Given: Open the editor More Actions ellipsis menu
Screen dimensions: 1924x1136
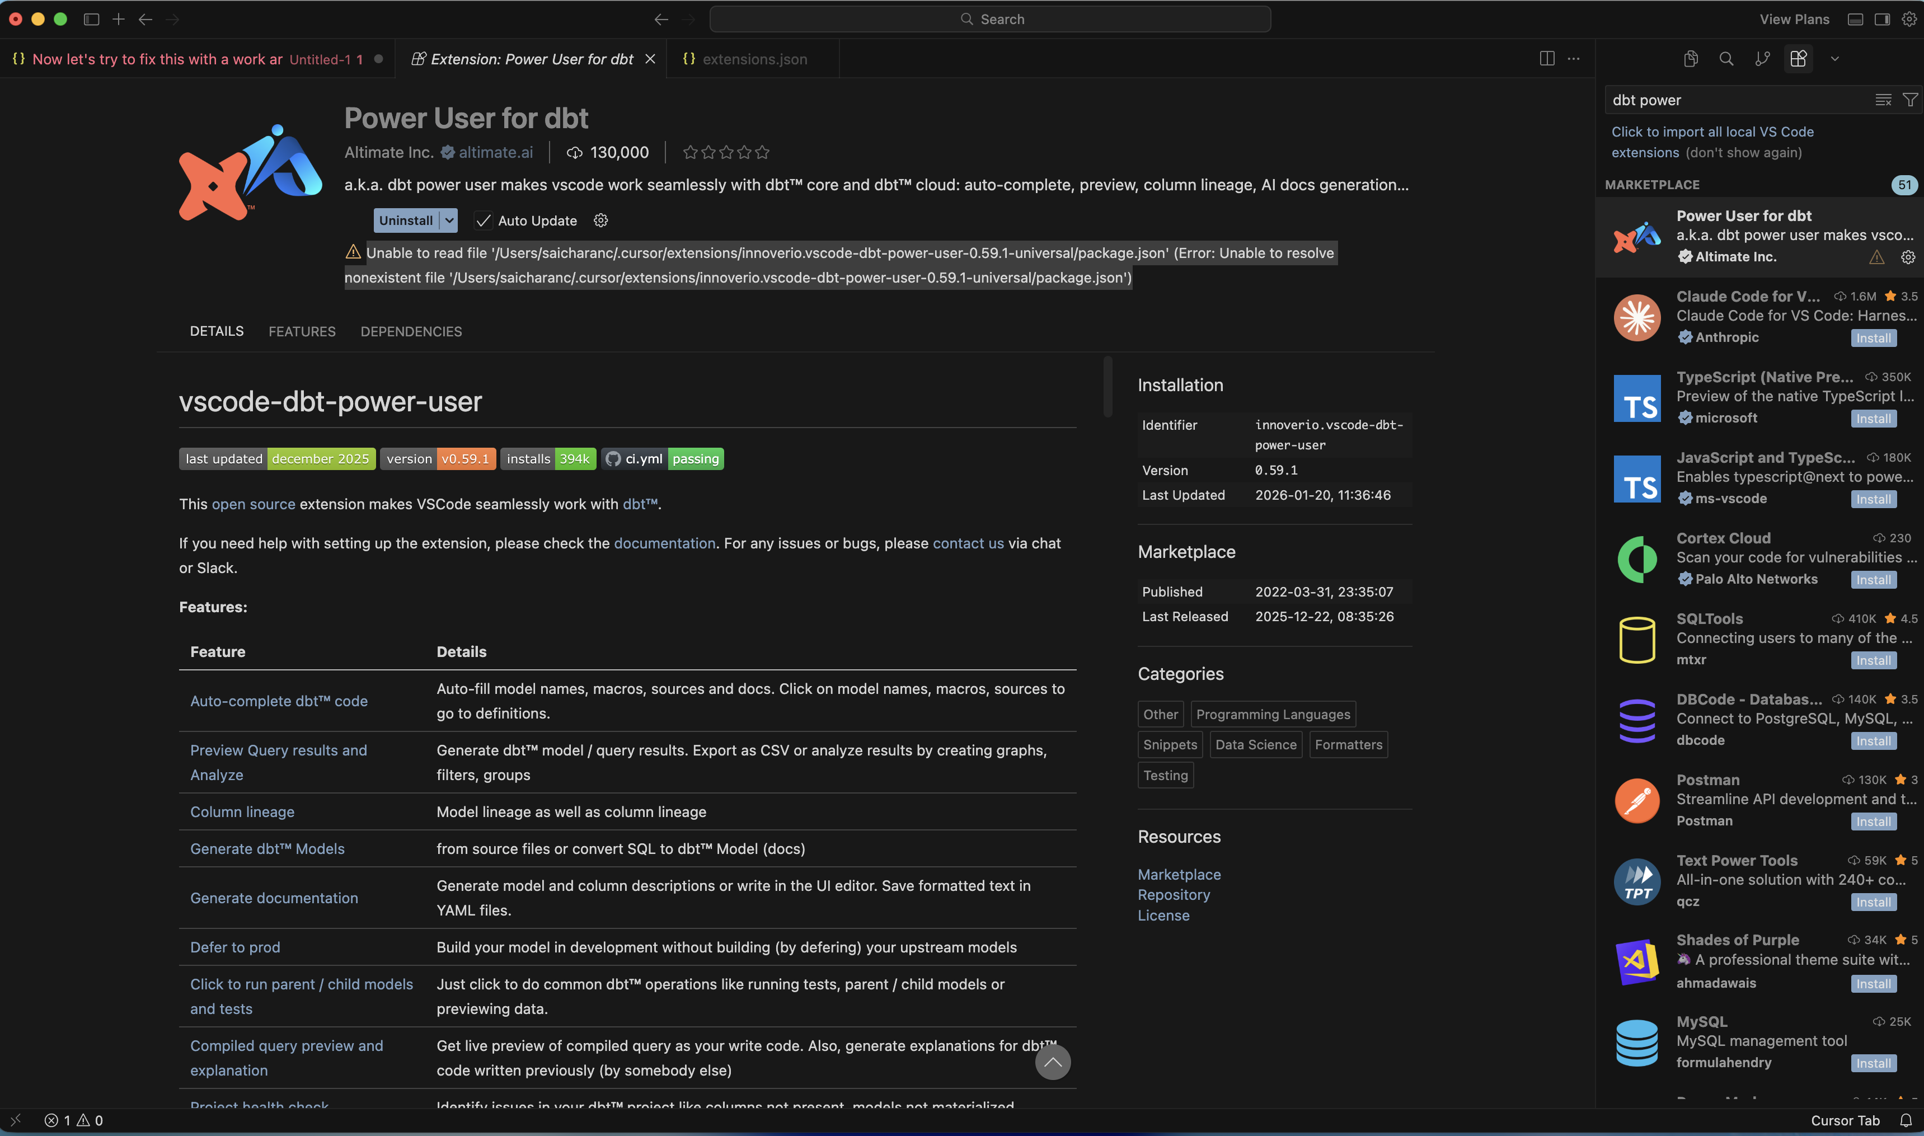Looking at the screenshot, I should (x=1574, y=59).
